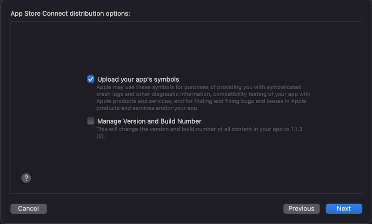Enable the Manage Version and Build Number checkbox
The width and height of the screenshot is (372, 224).
pos(91,121)
